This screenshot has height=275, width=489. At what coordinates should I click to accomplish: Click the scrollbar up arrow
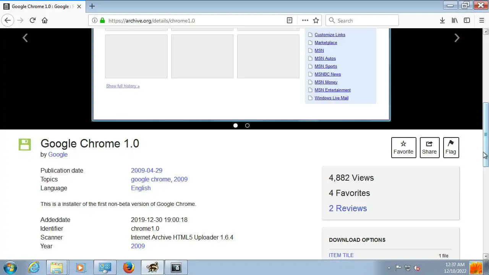[486, 31]
